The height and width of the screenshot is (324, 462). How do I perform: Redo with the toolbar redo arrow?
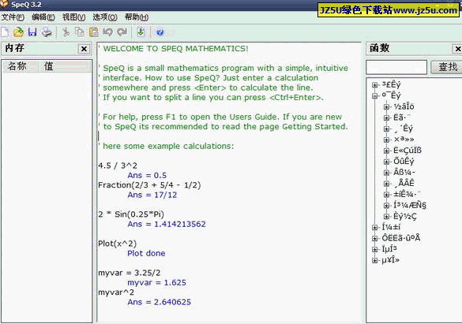coord(122,32)
